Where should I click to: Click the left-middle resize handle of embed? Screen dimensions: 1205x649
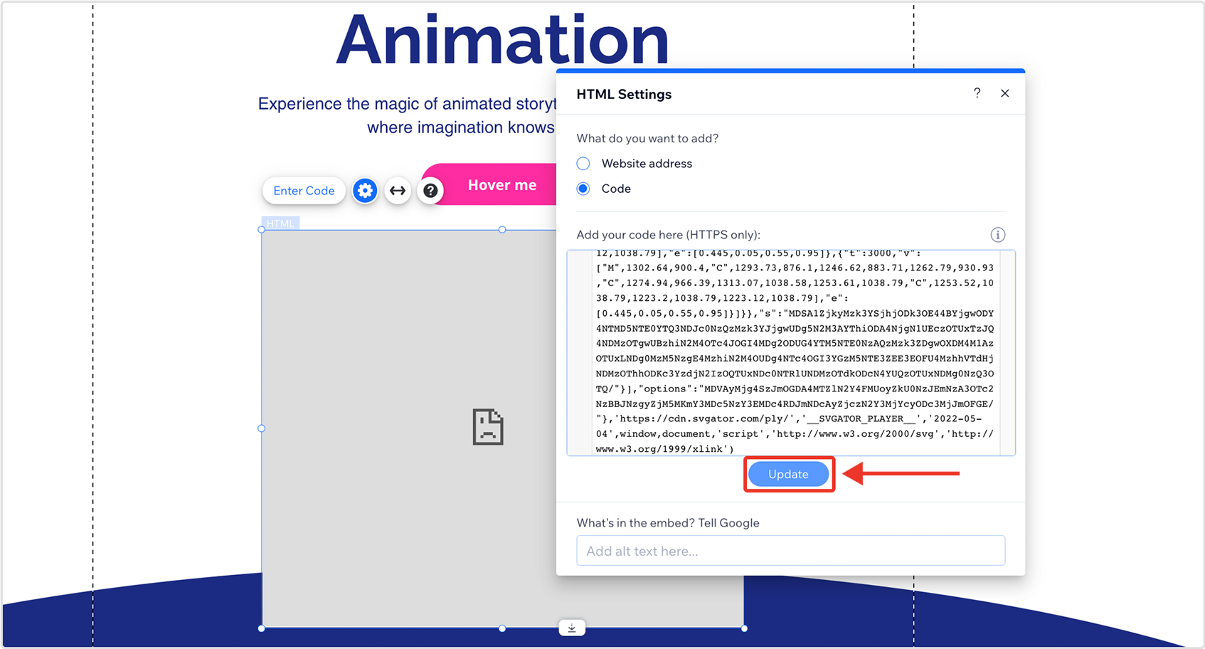[x=262, y=428]
